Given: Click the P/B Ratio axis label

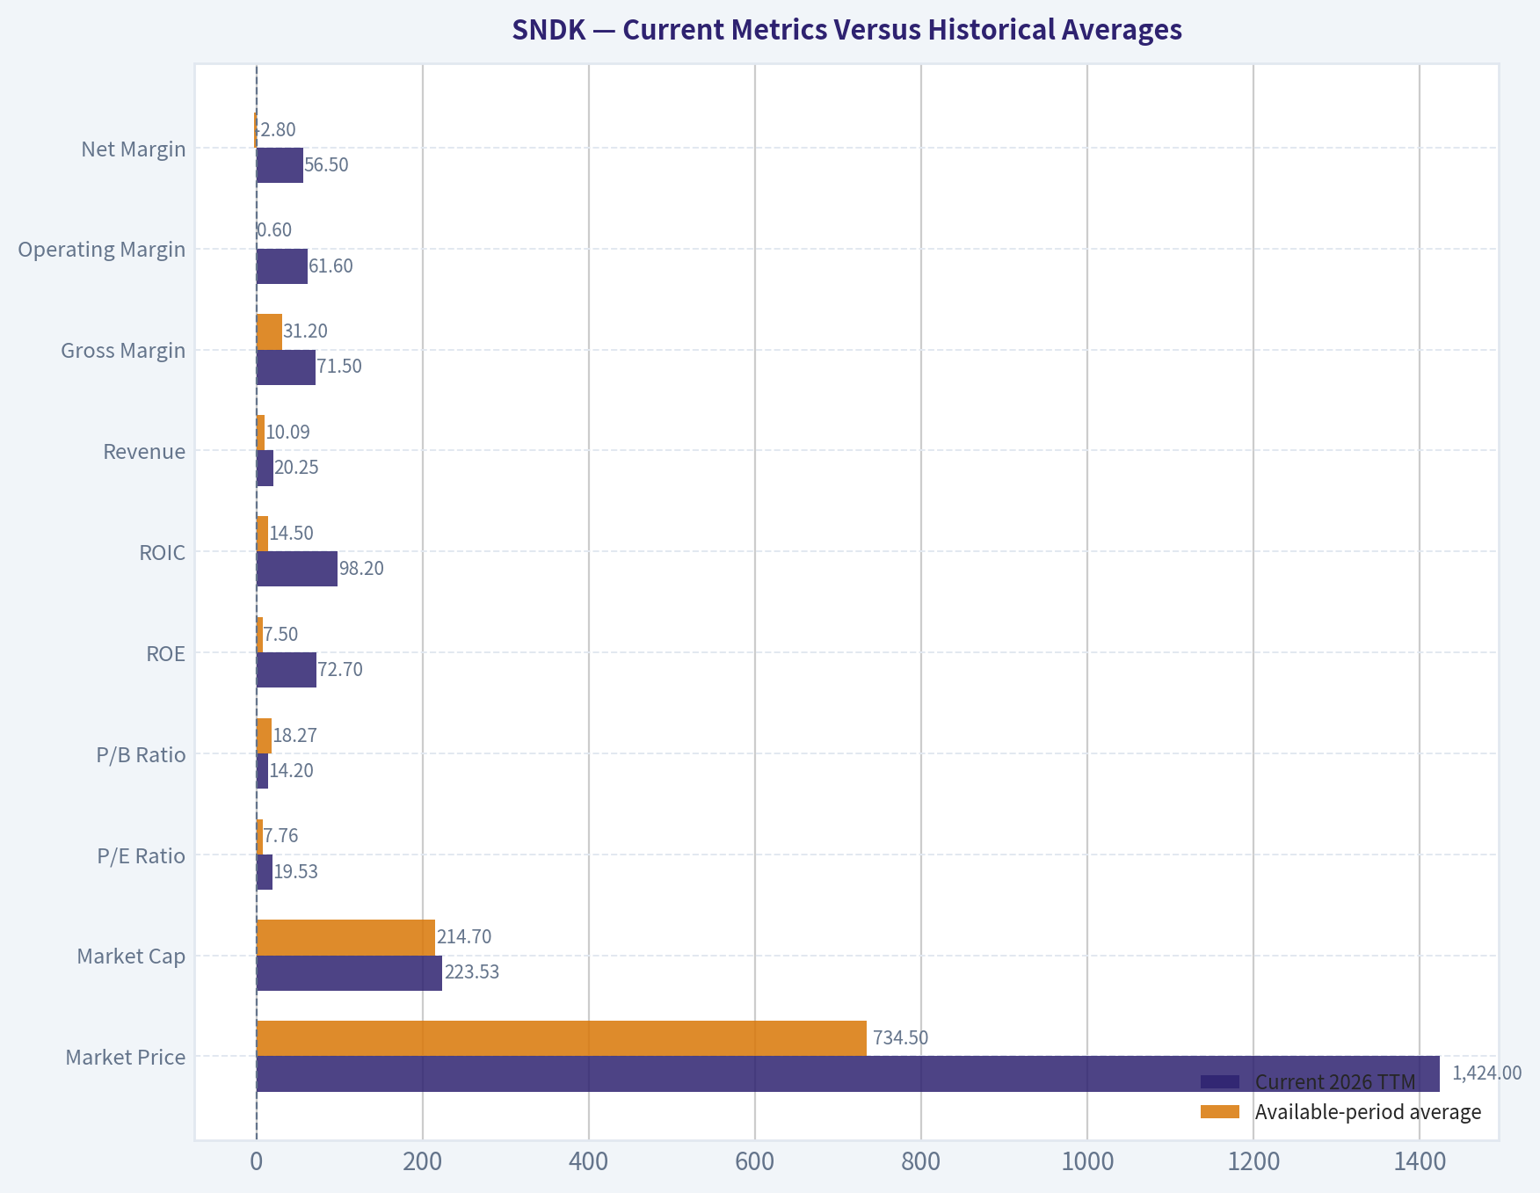Looking at the screenshot, I should [x=142, y=755].
